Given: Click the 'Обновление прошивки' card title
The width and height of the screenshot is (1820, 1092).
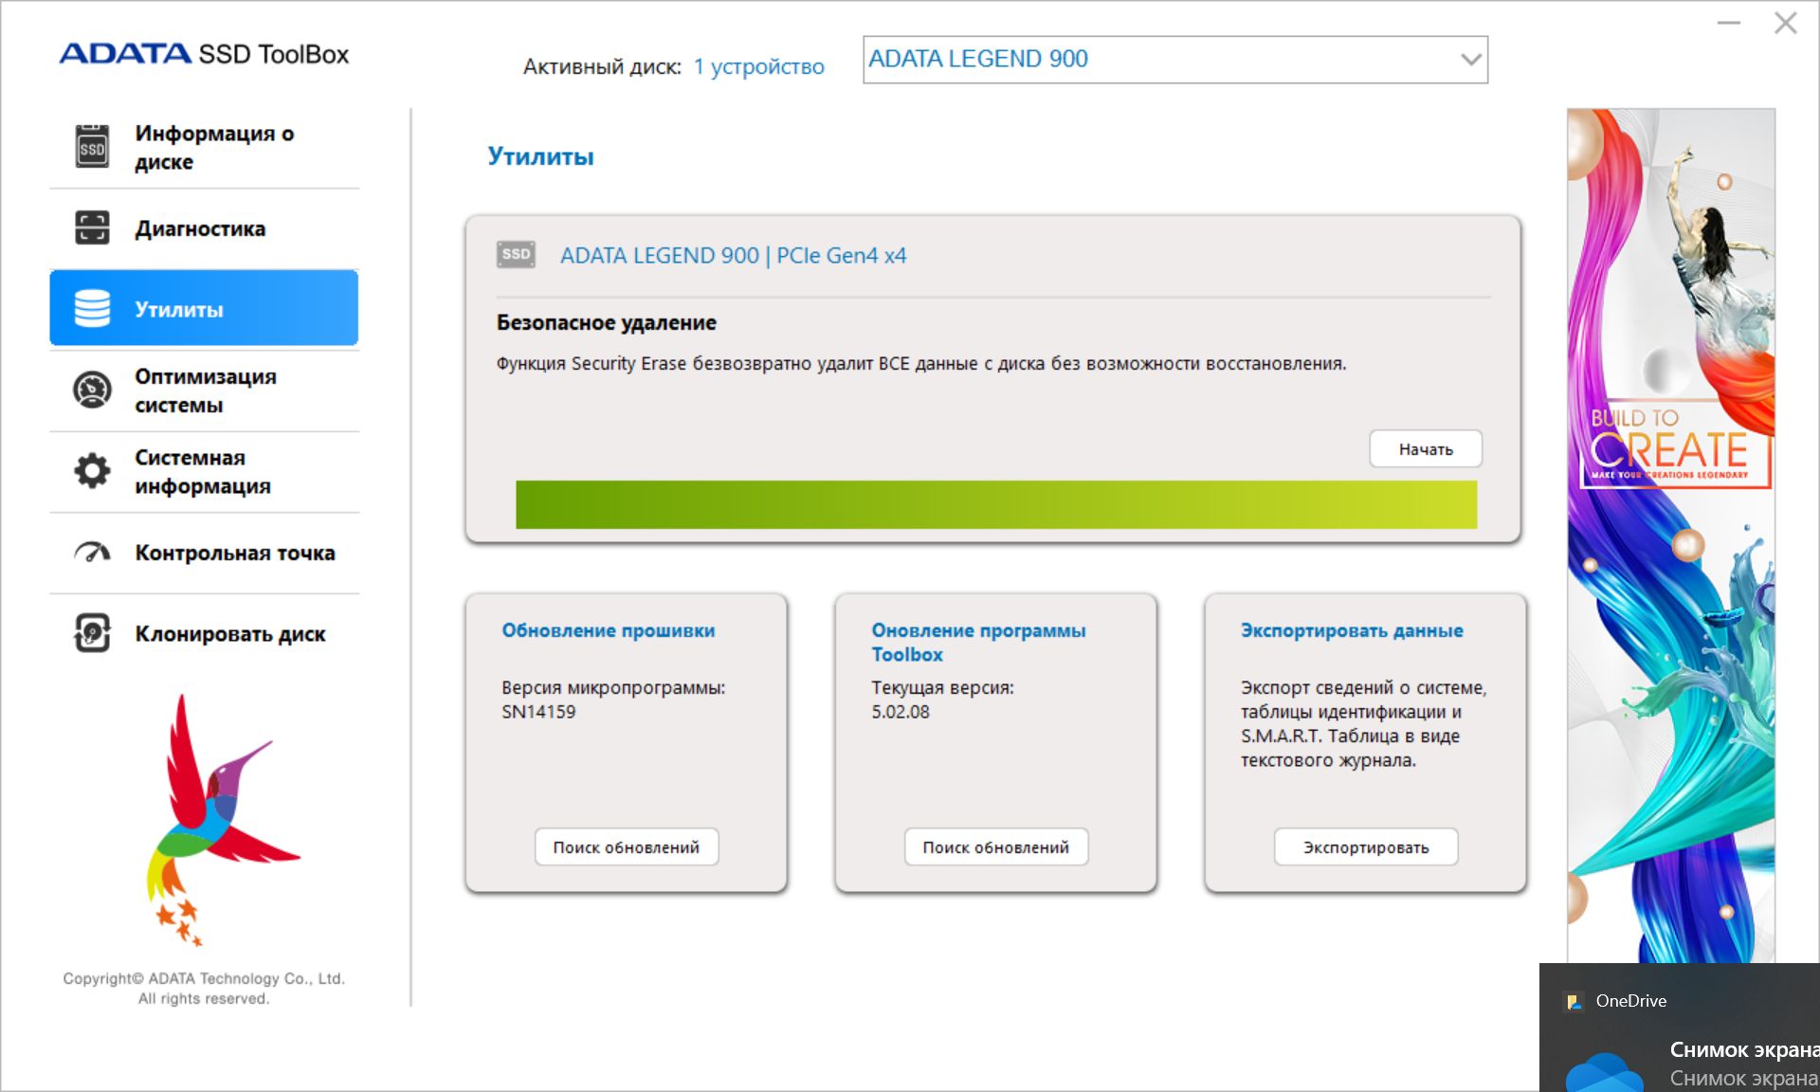Looking at the screenshot, I should coord(609,630).
